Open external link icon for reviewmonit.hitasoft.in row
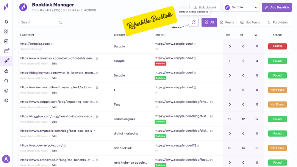 [x=97, y=87]
